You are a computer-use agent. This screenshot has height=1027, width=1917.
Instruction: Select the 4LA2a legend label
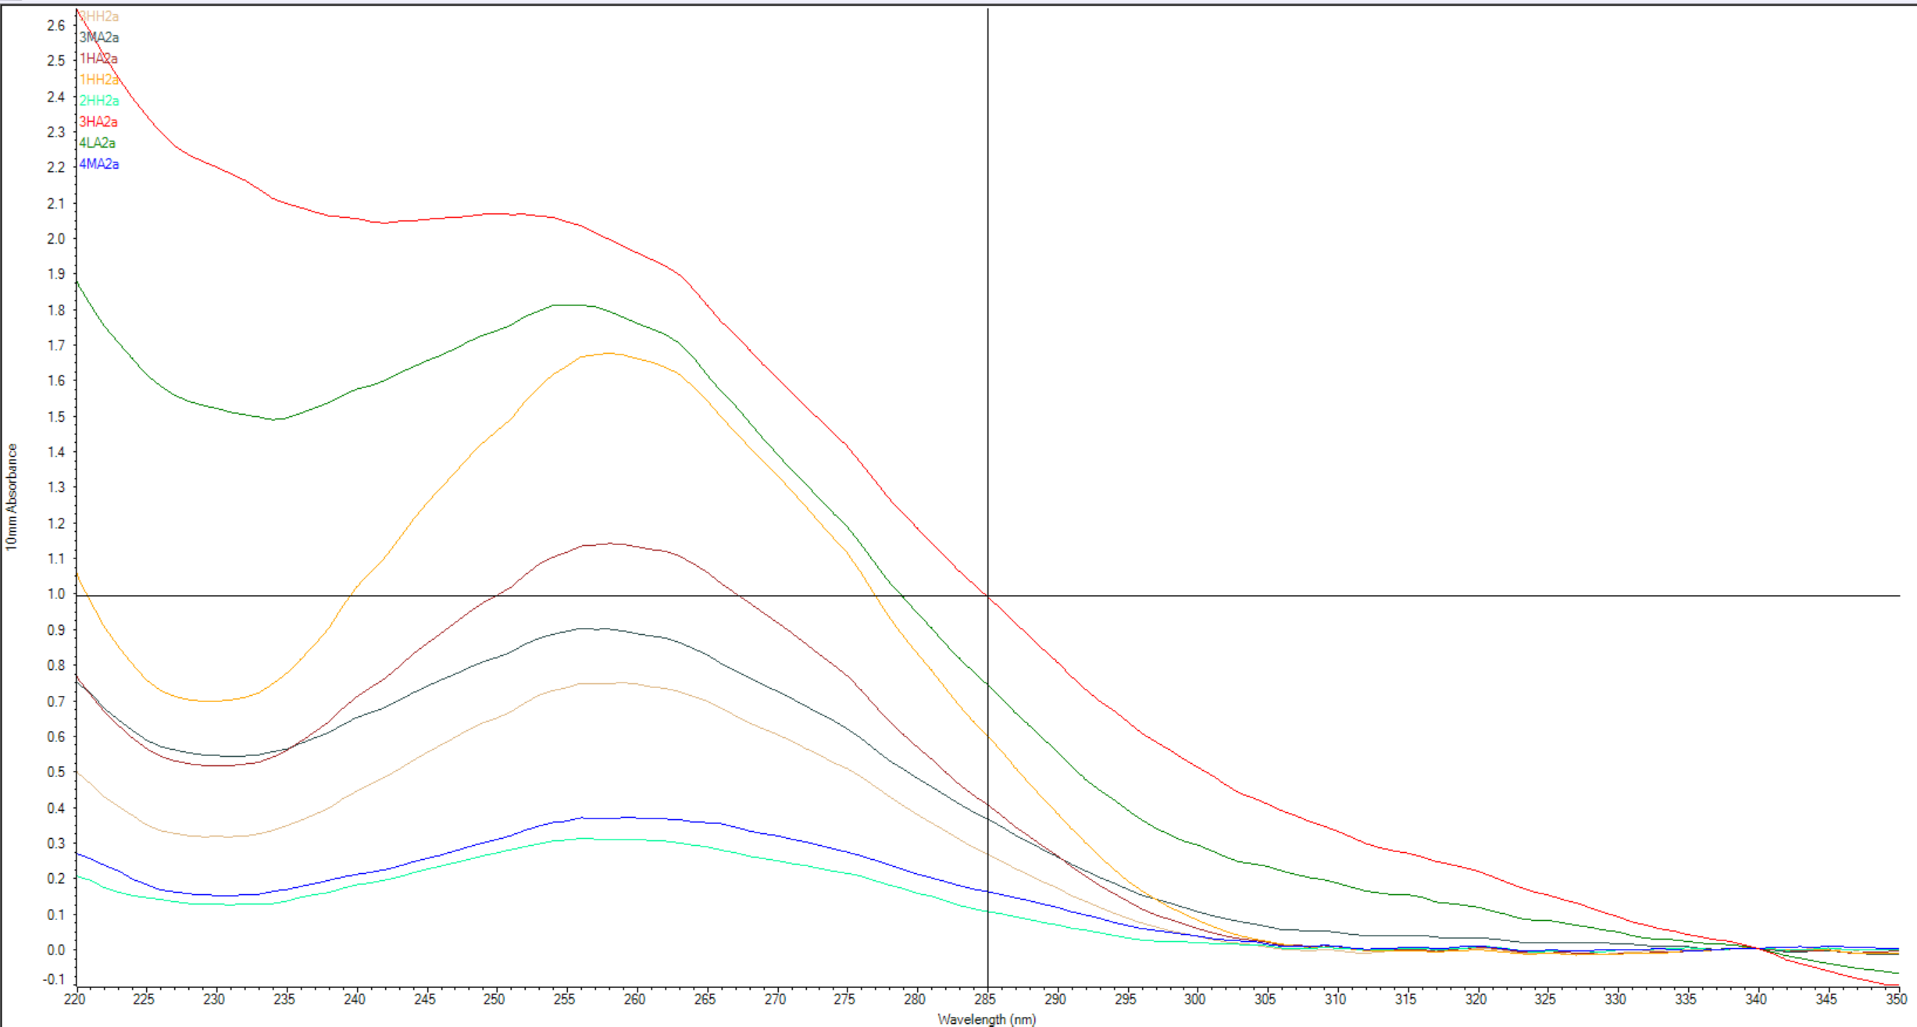click(x=97, y=143)
